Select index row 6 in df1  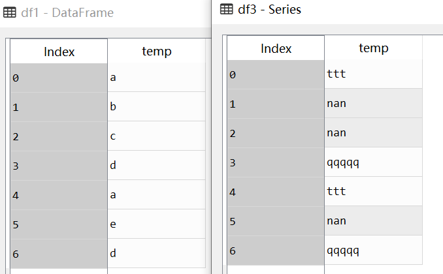[59, 253]
